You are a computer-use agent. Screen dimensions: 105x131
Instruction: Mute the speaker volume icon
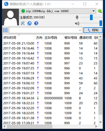77,23
